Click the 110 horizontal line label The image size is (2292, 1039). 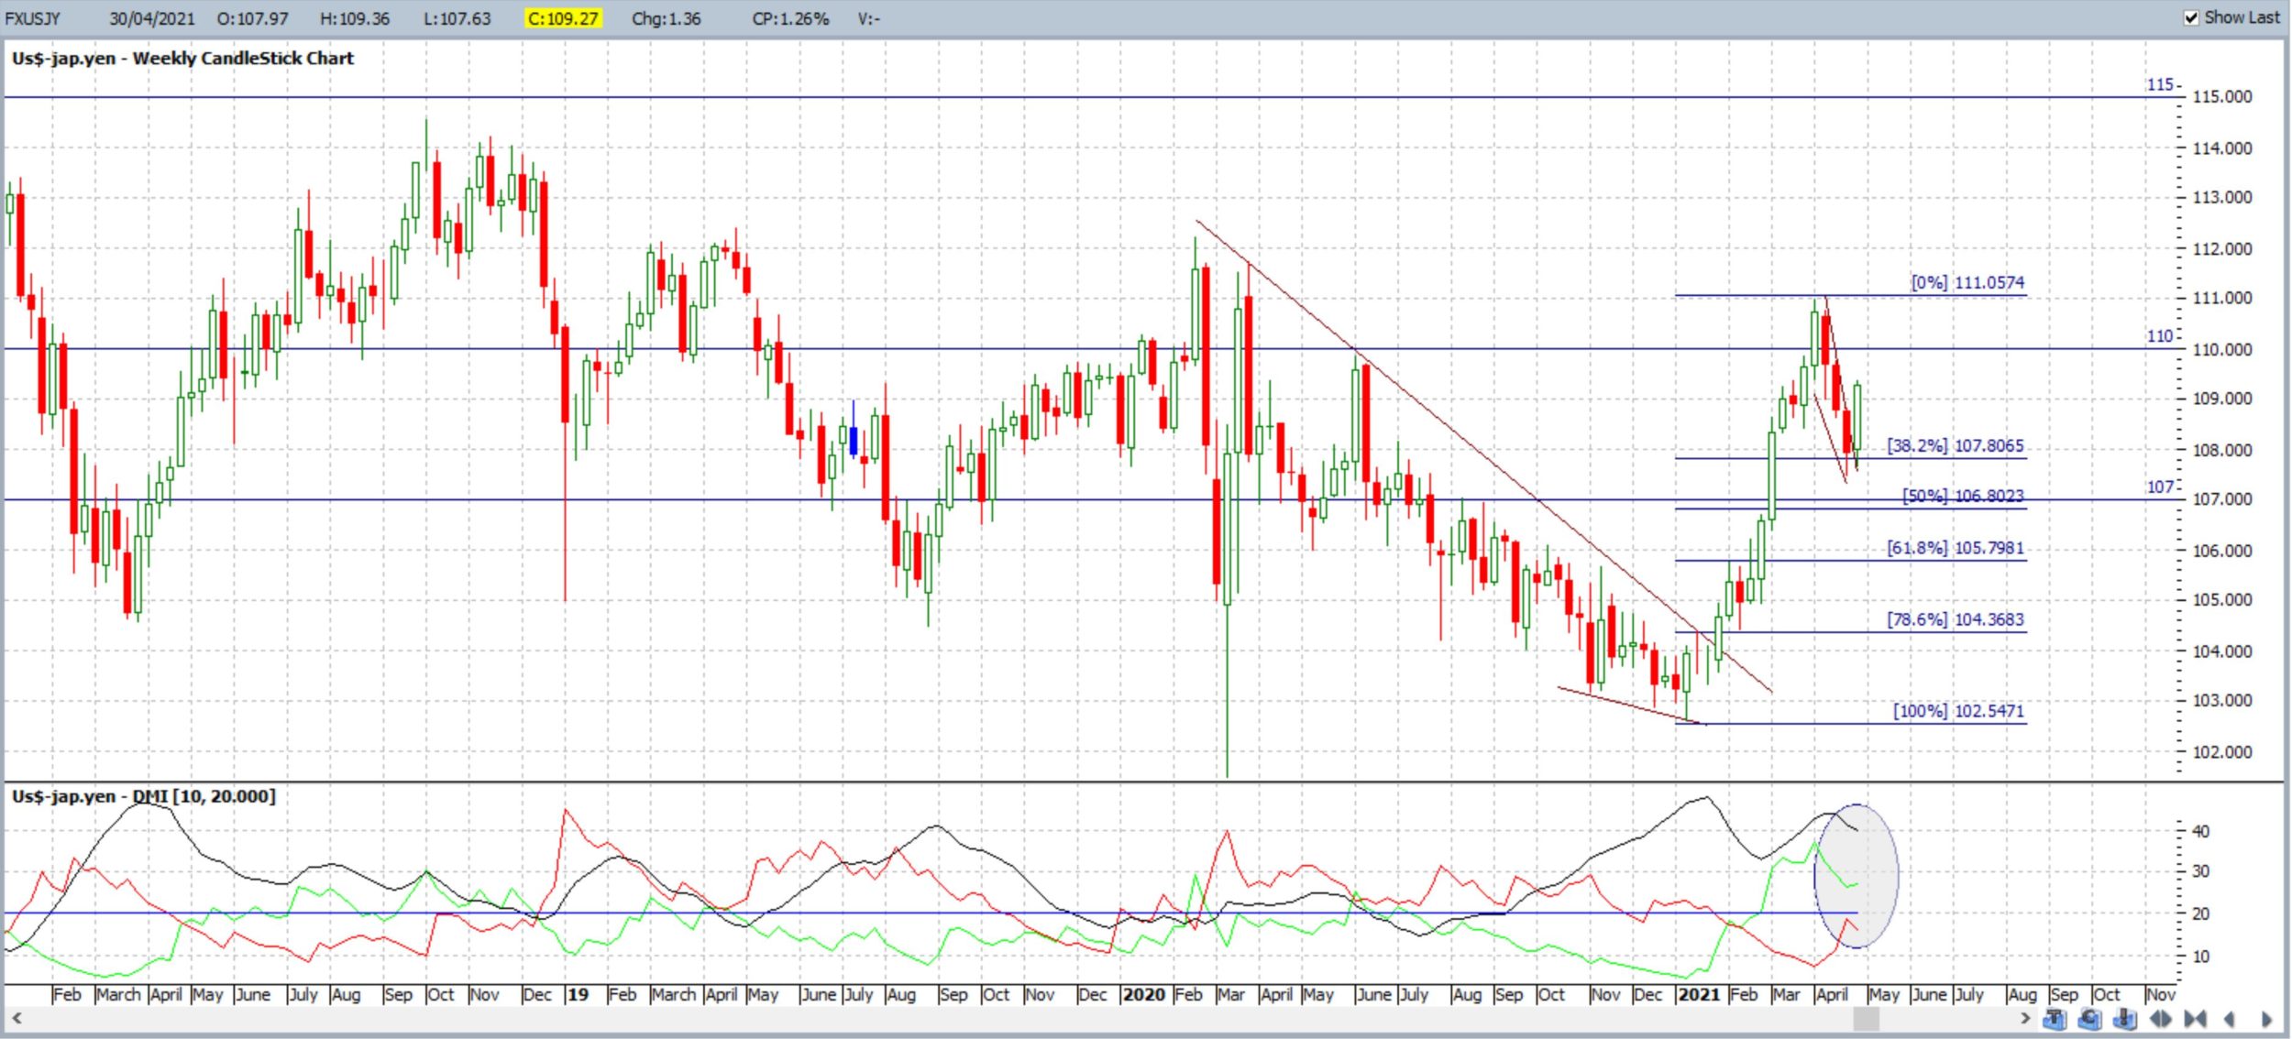tap(2160, 336)
